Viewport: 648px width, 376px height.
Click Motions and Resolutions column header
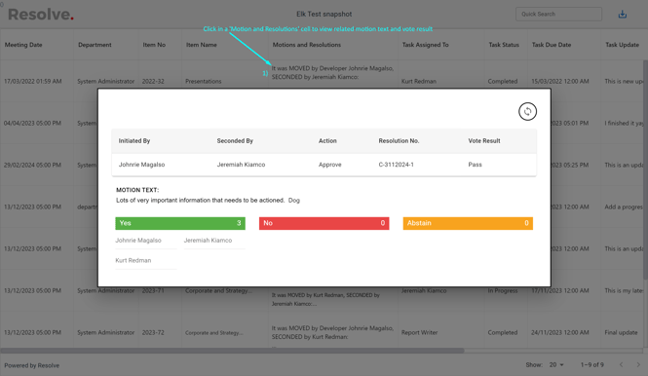pos(306,45)
